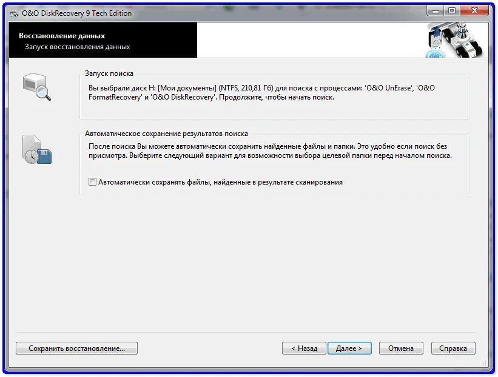Close the O&O DiskRecovery window

(x=474, y=11)
